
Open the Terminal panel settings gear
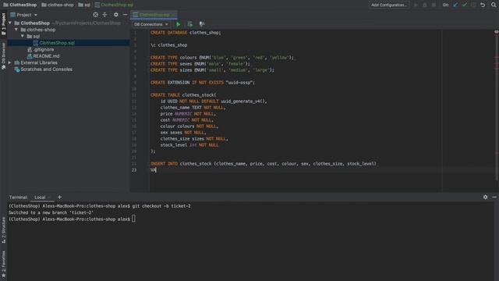click(x=485, y=197)
